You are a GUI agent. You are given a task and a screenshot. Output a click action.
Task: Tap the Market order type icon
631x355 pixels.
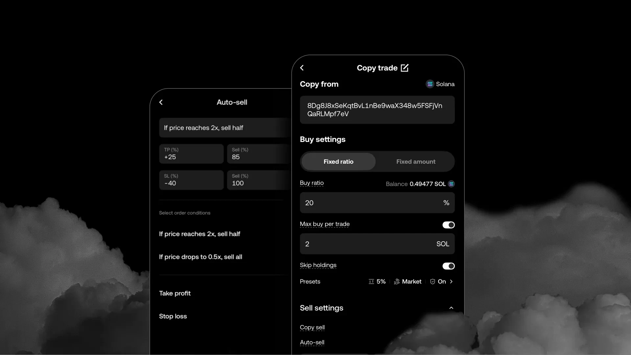[397, 281]
